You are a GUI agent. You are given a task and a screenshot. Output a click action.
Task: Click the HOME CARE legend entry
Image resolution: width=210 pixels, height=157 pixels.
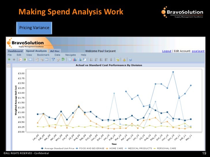coord(115,148)
